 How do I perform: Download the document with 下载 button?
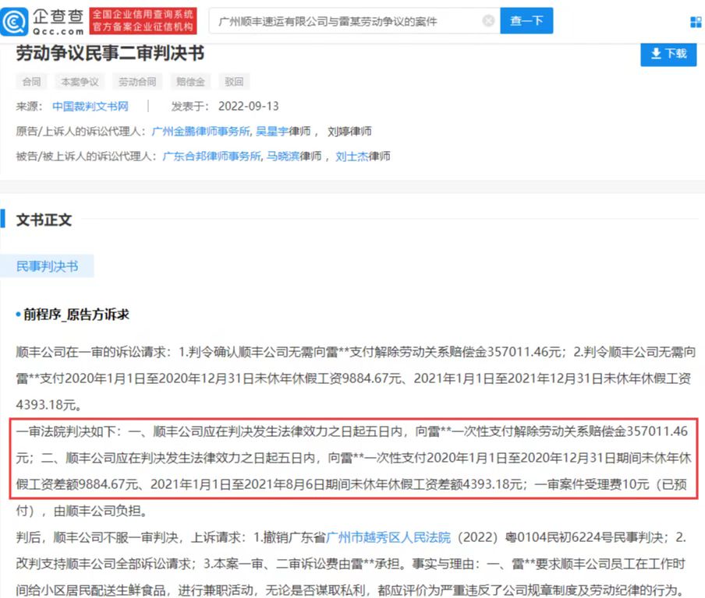pos(667,54)
